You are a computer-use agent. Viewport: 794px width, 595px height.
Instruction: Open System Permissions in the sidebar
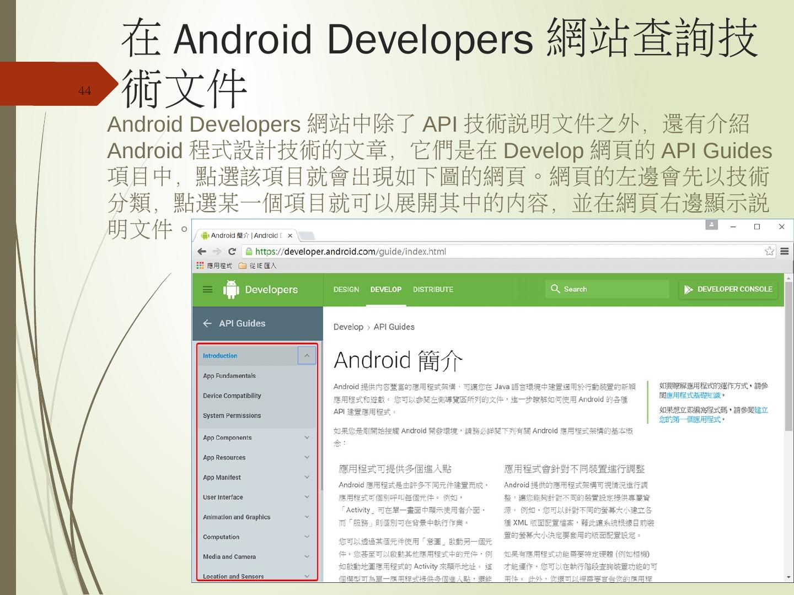[x=232, y=415]
